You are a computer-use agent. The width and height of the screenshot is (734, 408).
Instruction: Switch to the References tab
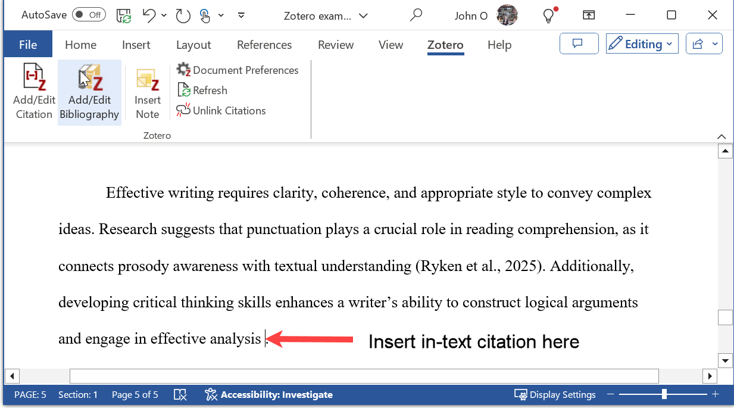(264, 45)
